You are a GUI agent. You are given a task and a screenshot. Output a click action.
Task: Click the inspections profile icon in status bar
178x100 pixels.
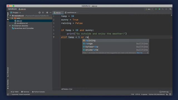(x=170, y=94)
